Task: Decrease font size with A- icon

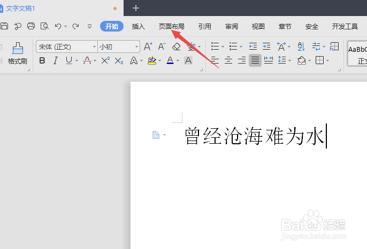Action: [x=162, y=46]
